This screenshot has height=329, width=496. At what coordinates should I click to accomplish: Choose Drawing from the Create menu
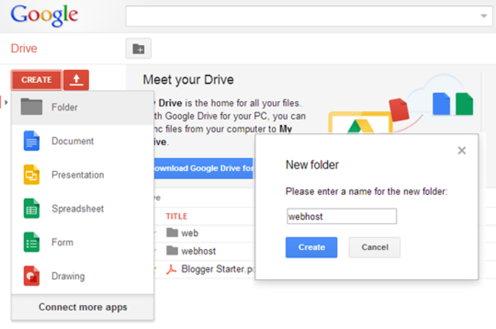point(83,276)
